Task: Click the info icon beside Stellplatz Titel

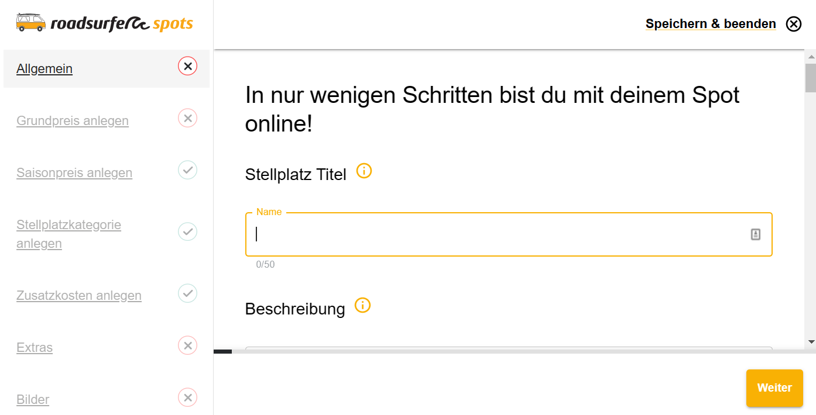Action: click(364, 171)
